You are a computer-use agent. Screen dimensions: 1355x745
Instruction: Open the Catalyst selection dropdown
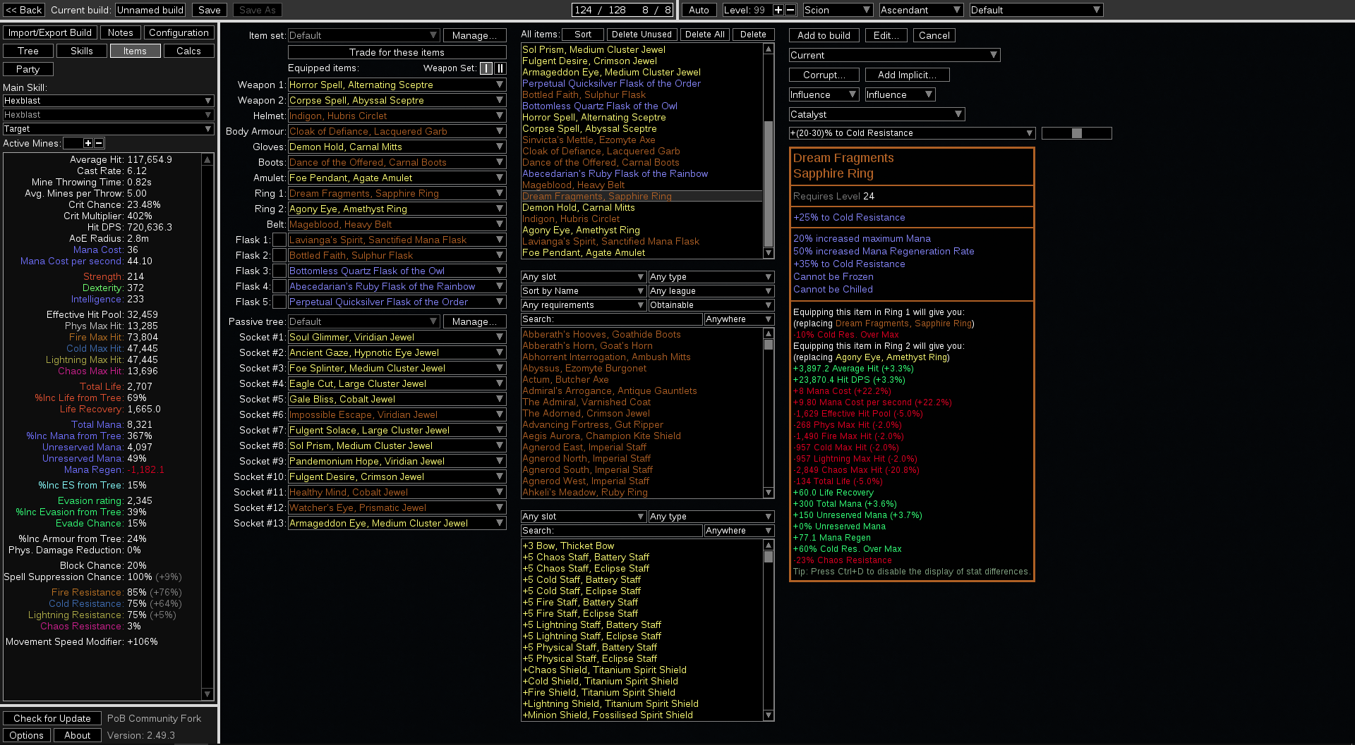pyautogui.click(x=876, y=113)
